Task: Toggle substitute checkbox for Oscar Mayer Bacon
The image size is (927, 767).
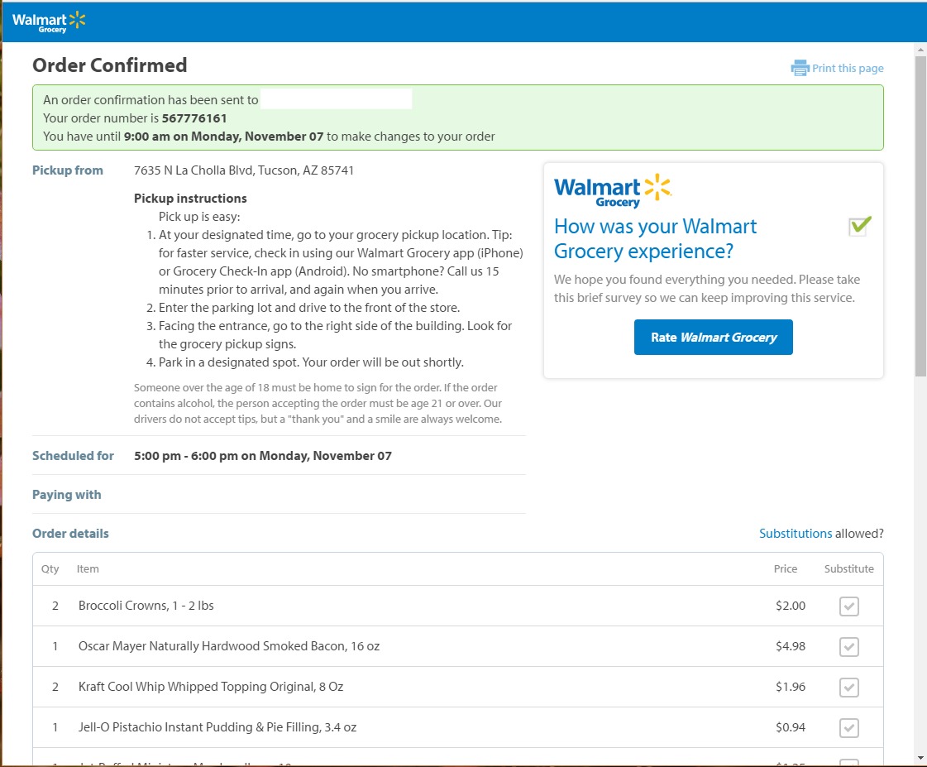Action: pyautogui.click(x=848, y=647)
